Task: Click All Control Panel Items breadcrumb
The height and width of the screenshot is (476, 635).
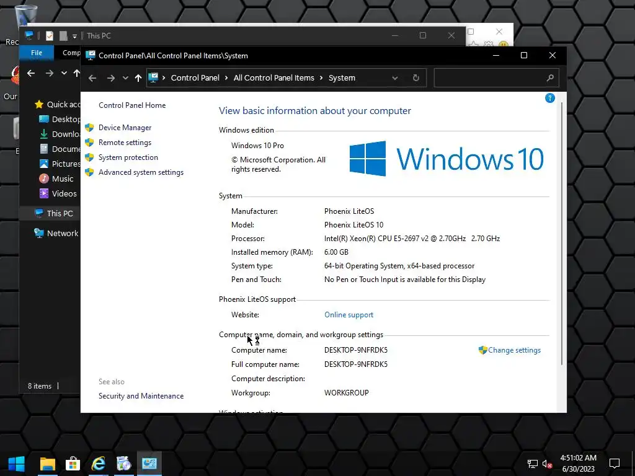Action: pos(273,77)
